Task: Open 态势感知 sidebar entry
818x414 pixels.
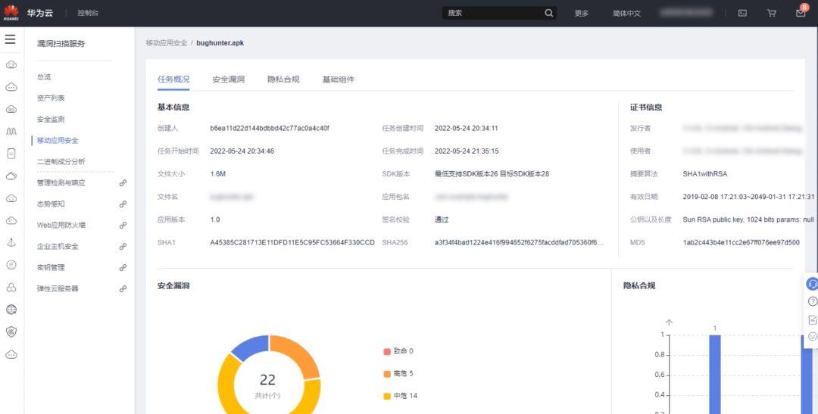Action: coord(51,204)
